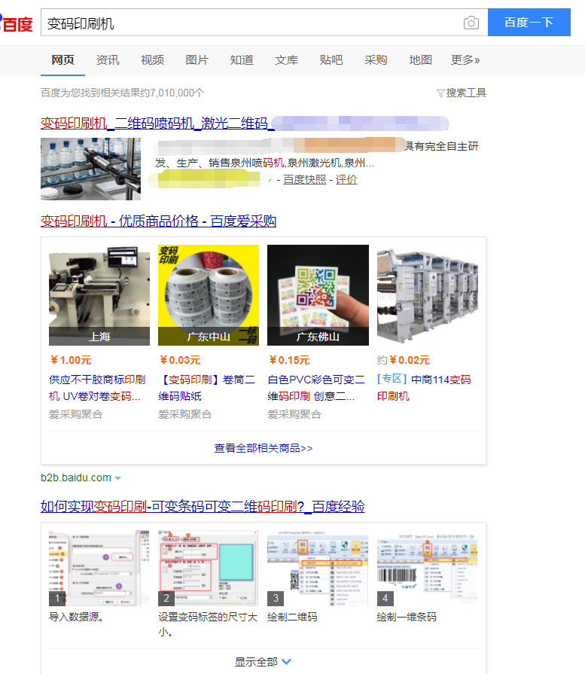This screenshot has width=585, height=674.
Task: Switch to the 地图 tab
Action: [x=420, y=60]
